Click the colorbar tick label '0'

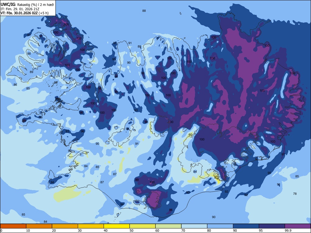(x=1, y=231)
